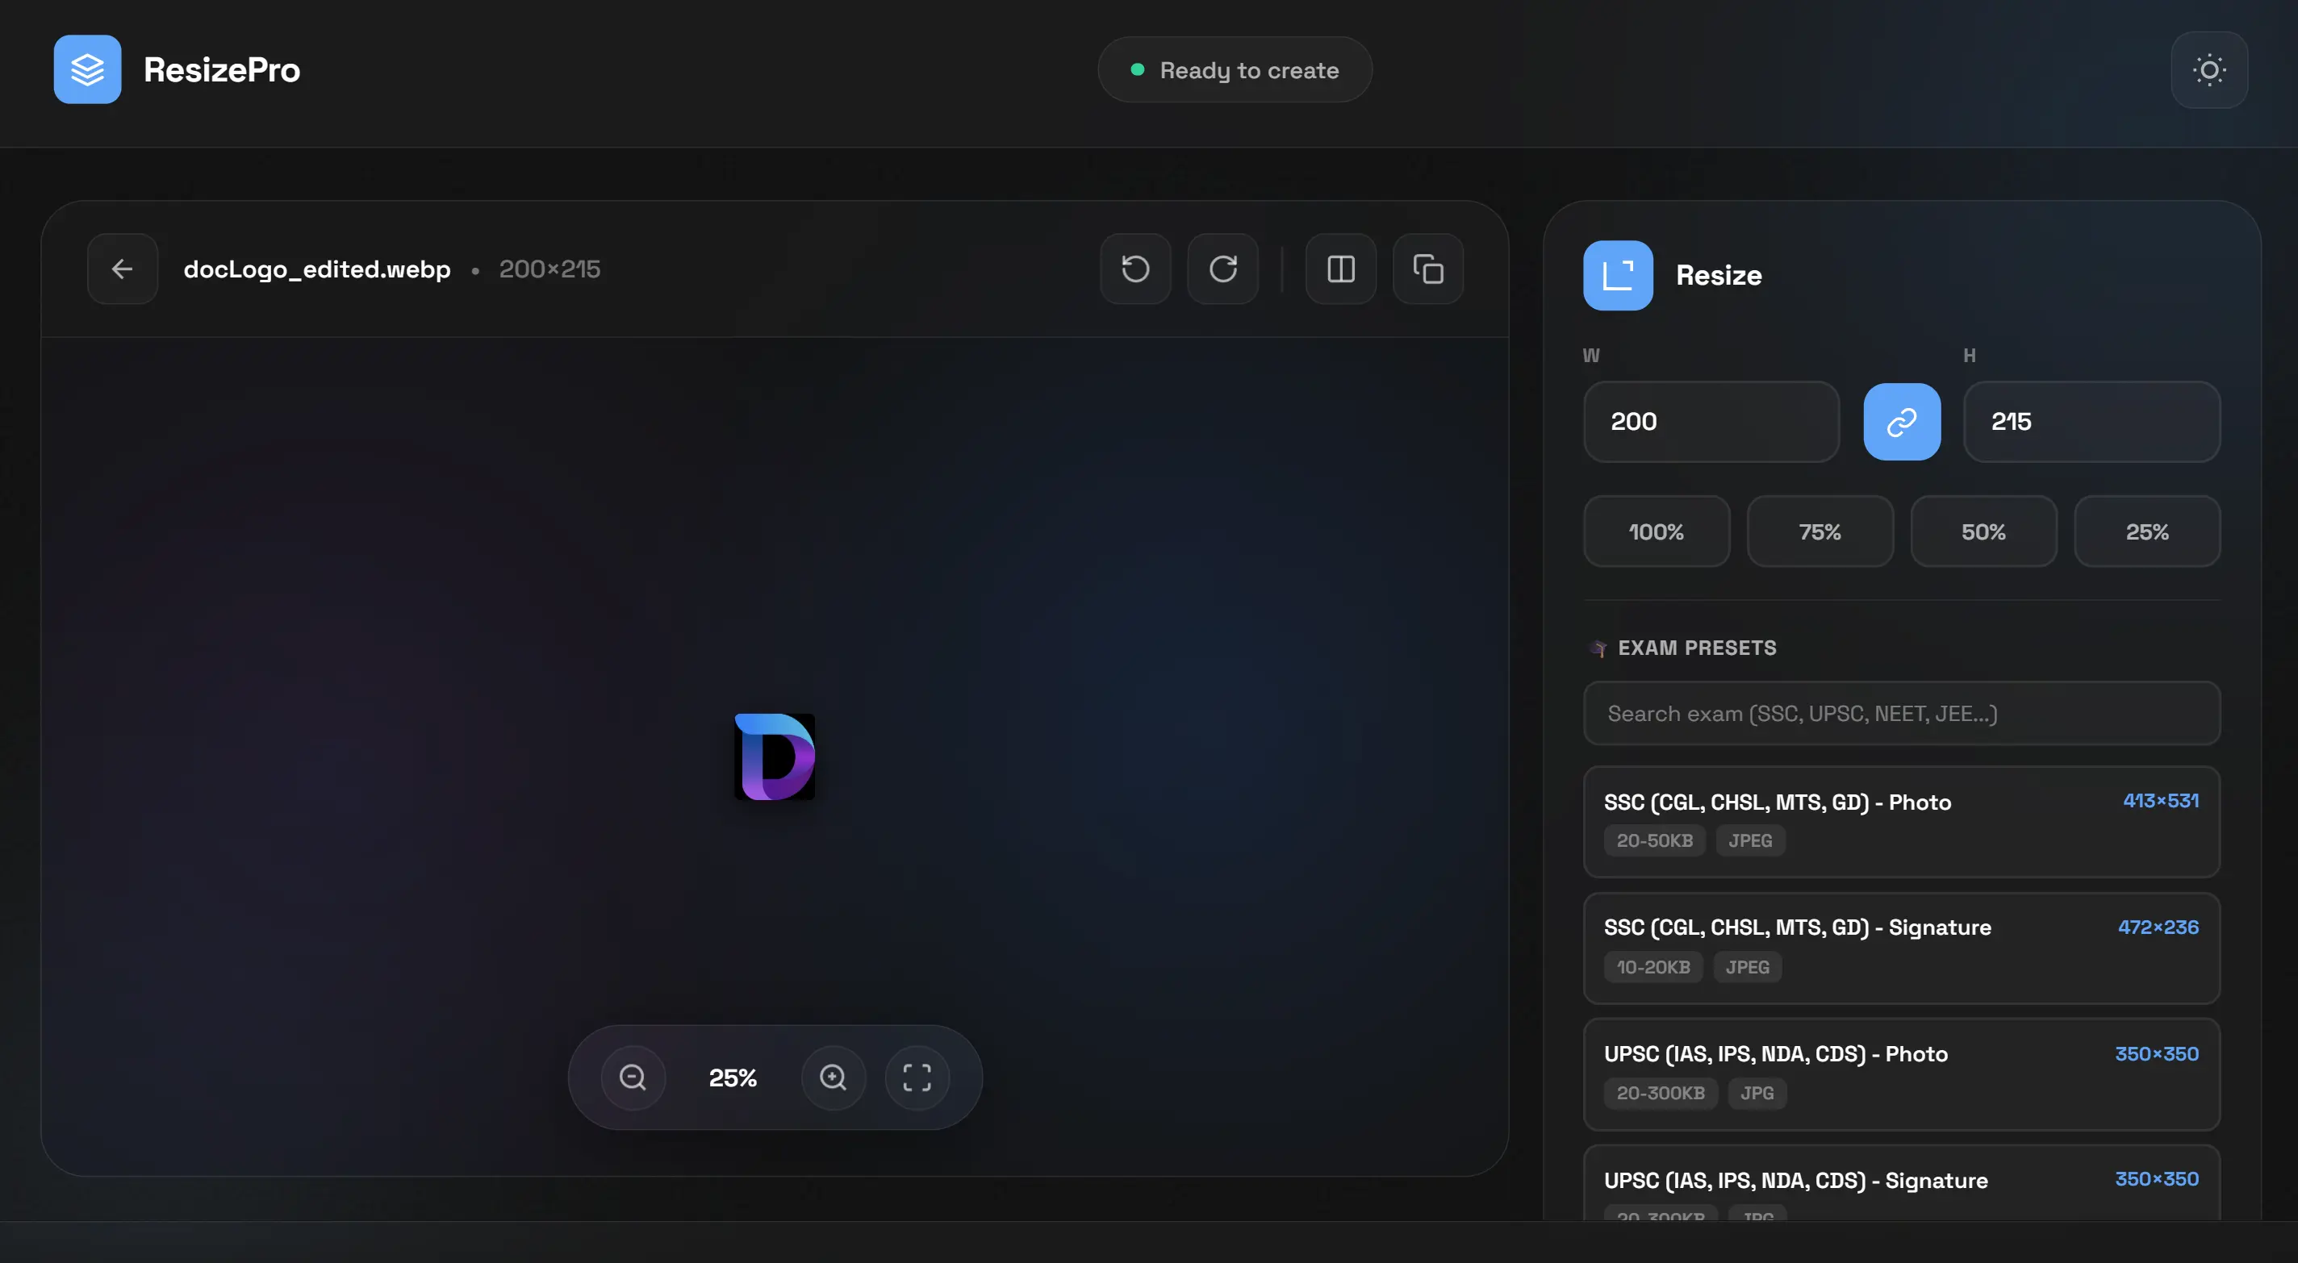Toggle the aspect ratio lock link
Screen dimensions: 2298x1263
pyautogui.click(x=1901, y=422)
